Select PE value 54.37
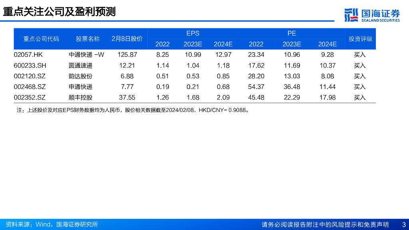Image resolution: width=409 pixels, height=230 pixels. tap(256, 87)
